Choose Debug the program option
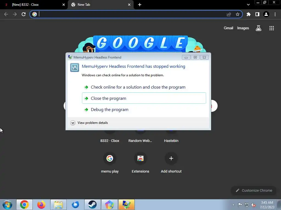This screenshot has height=210, width=281. tap(144, 109)
